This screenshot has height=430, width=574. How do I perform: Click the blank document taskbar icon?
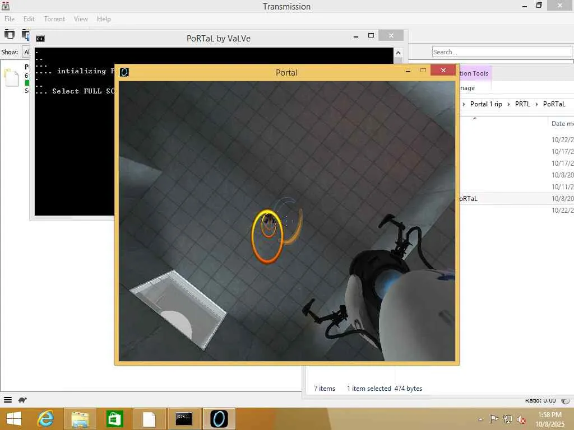click(149, 419)
